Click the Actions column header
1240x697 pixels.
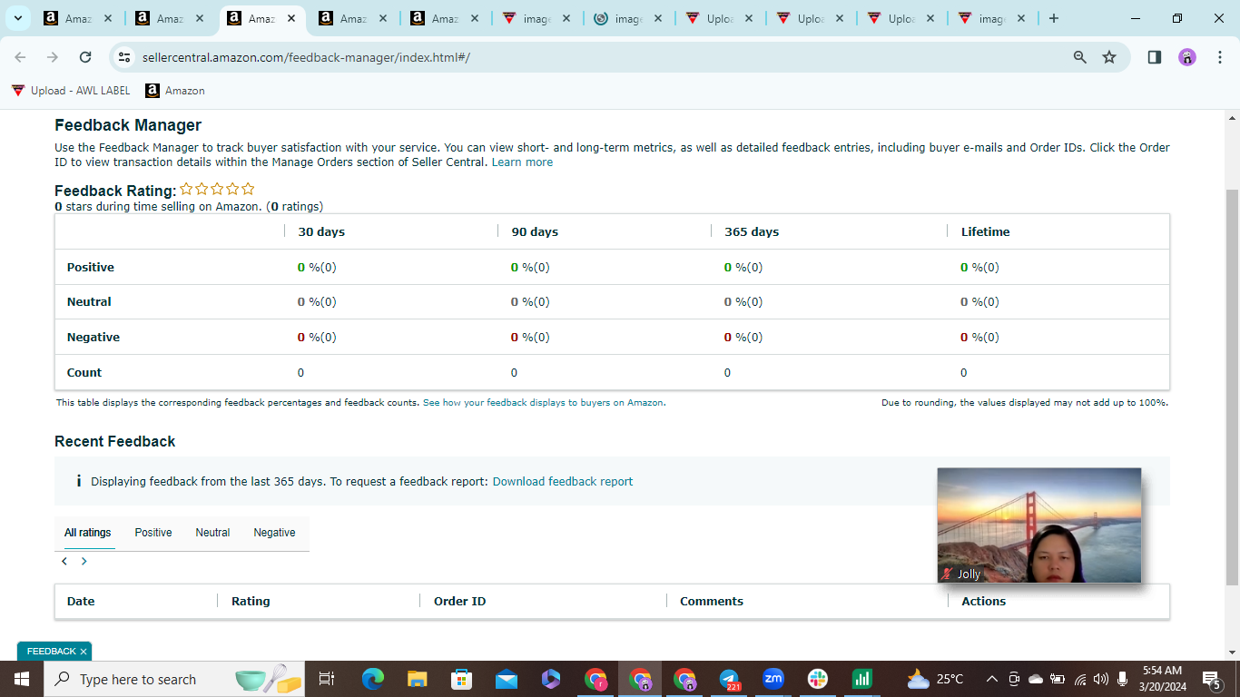click(x=984, y=601)
